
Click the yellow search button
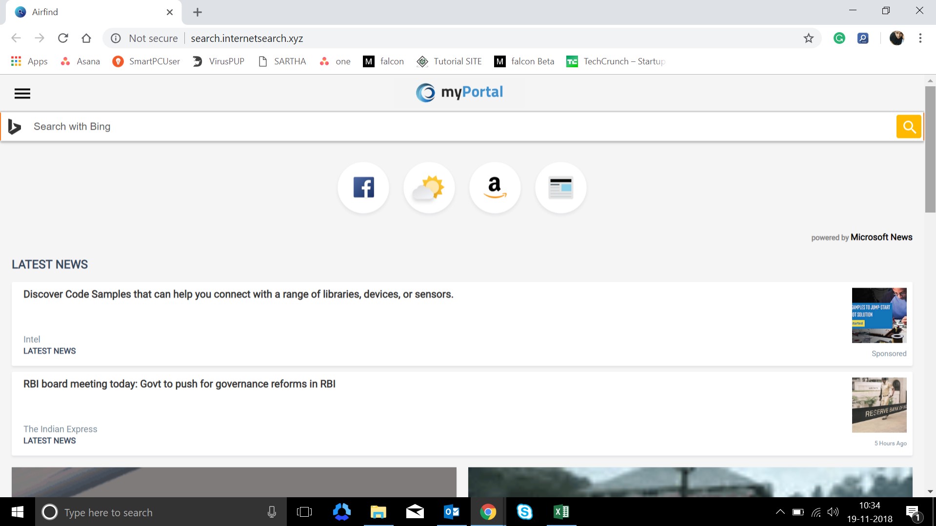coord(908,126)
